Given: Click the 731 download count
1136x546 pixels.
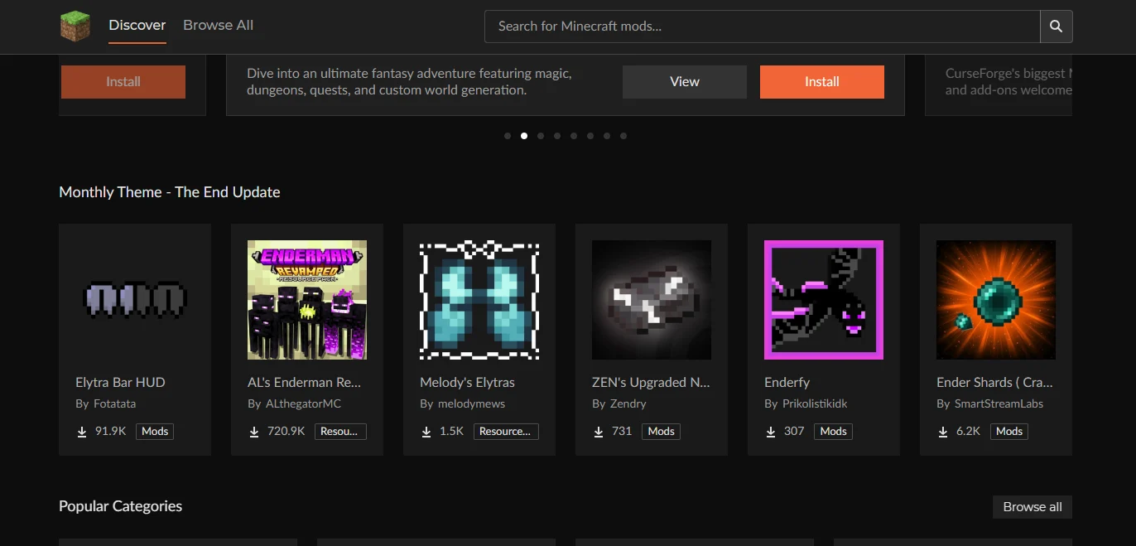Looking at the screenshot, I should [x=622, y=432].
